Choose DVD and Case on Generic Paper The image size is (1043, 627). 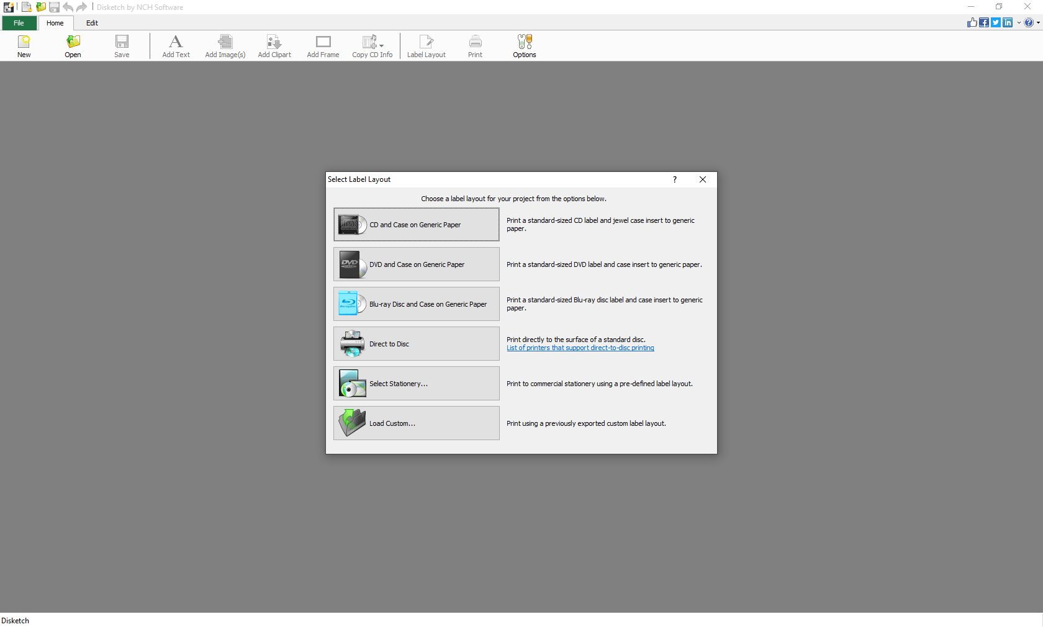click(416, 264)
